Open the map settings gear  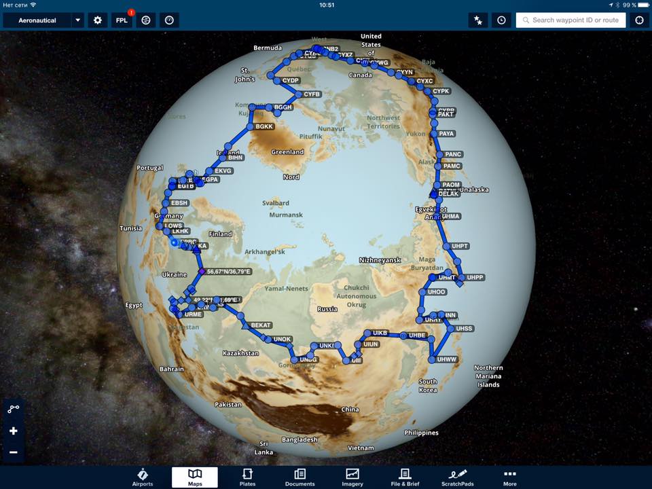click(x=98, y=20)
